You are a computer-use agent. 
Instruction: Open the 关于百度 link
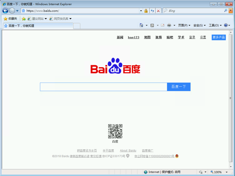coord(108,151)
